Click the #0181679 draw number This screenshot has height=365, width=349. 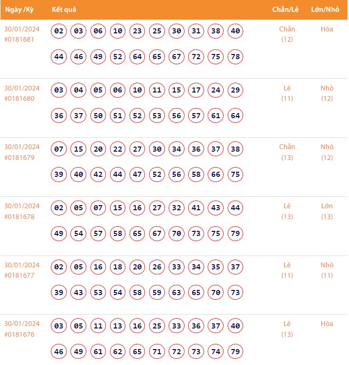click(x=20, y=157)
